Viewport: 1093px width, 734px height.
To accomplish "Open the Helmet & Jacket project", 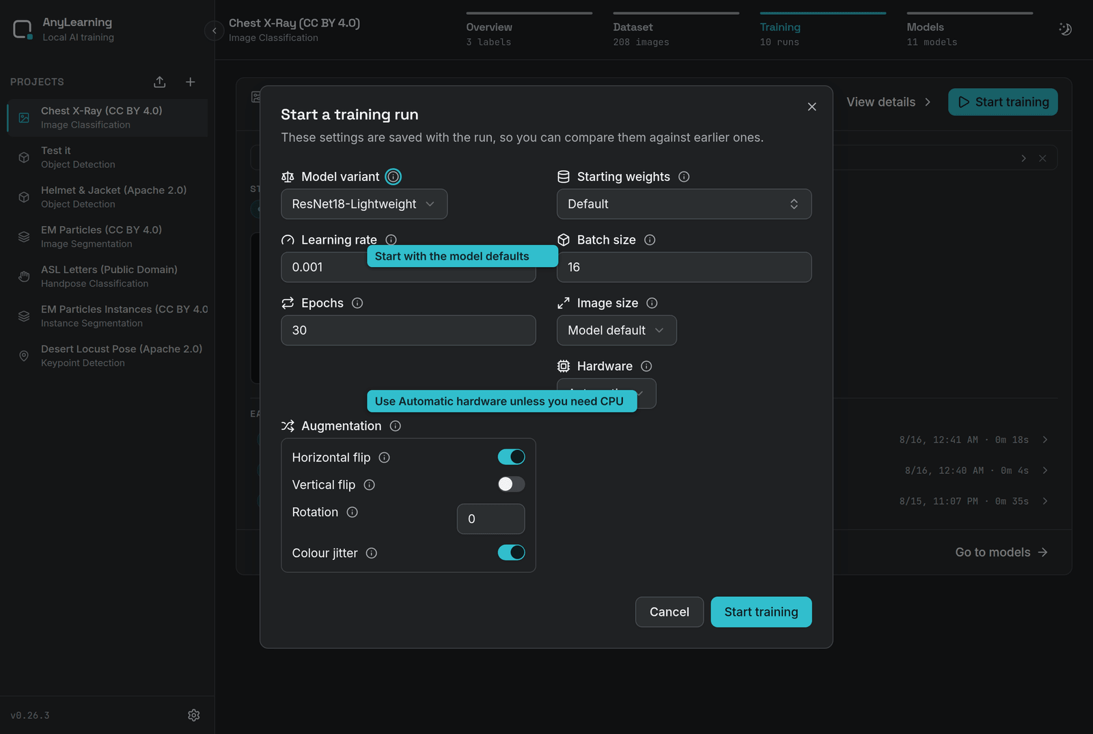I will (x=107, y=197).
